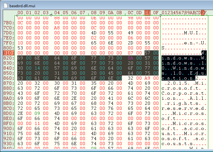The height and width of the screenshot is (152, 213).
Task: Select row offset 7F0:
Action: pos(9,43)
